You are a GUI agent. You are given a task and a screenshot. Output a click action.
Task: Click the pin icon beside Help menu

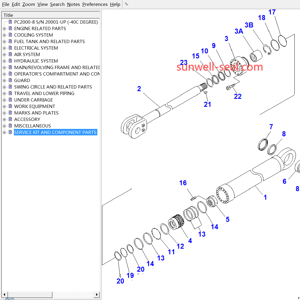127,4
